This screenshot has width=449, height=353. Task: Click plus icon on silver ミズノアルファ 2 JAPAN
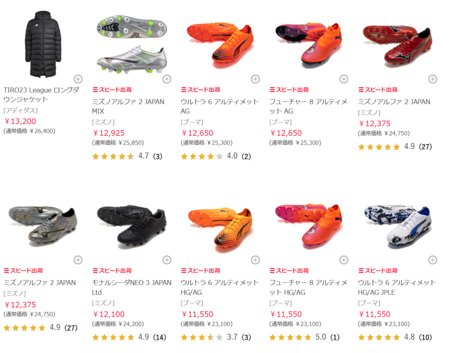(x=78, y=260)
